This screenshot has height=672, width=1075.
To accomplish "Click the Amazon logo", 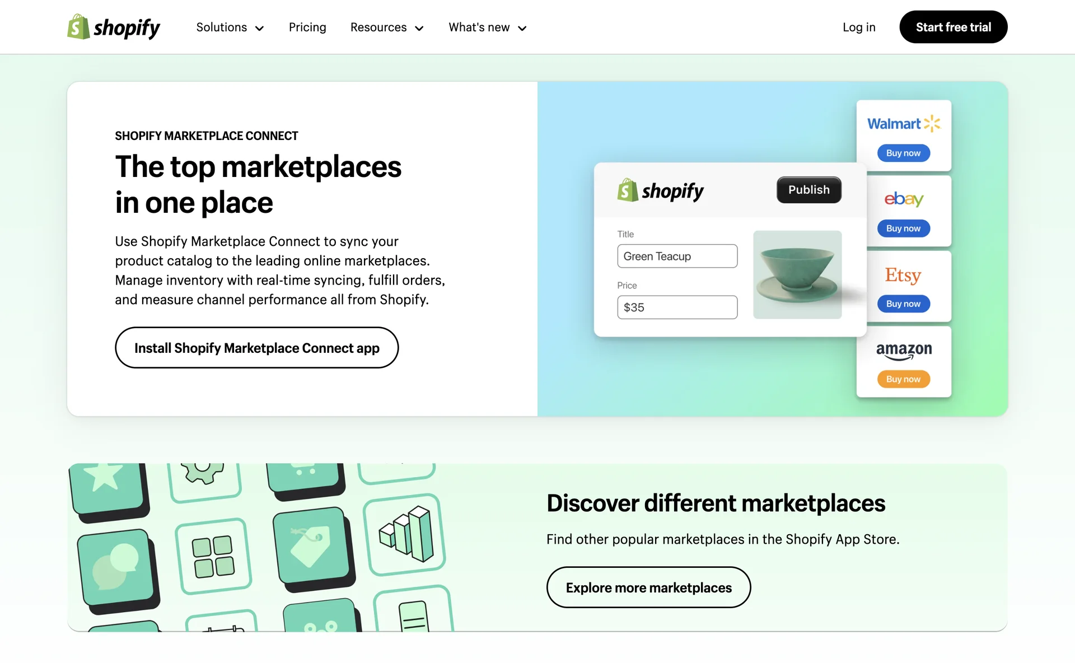I will coord(903,350).
